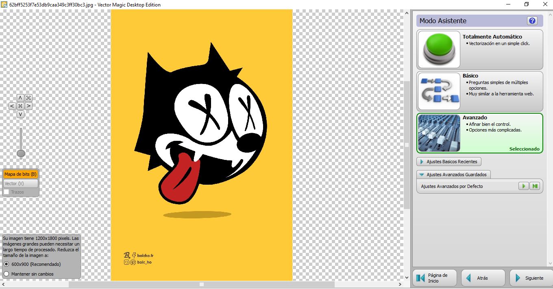Viewport: 553px width, 289px height.
Task: Pan the canvas view up
Action: (x=20, y=98)
